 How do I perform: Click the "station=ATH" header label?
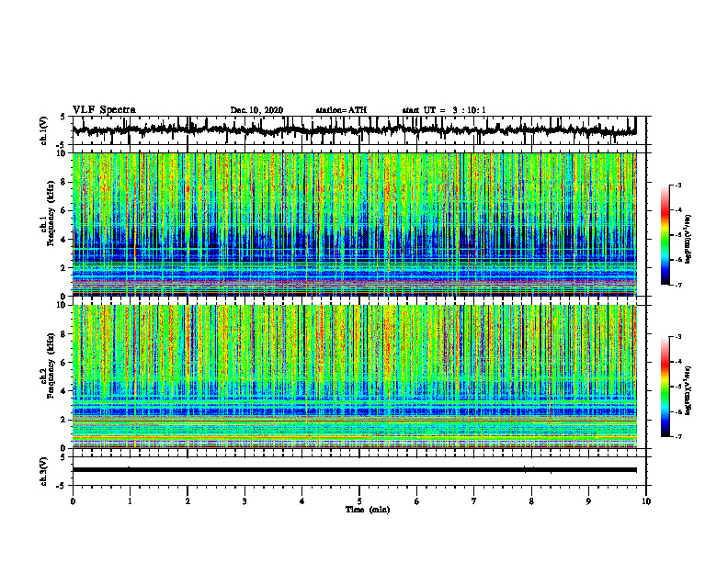[x=341, y=110]
